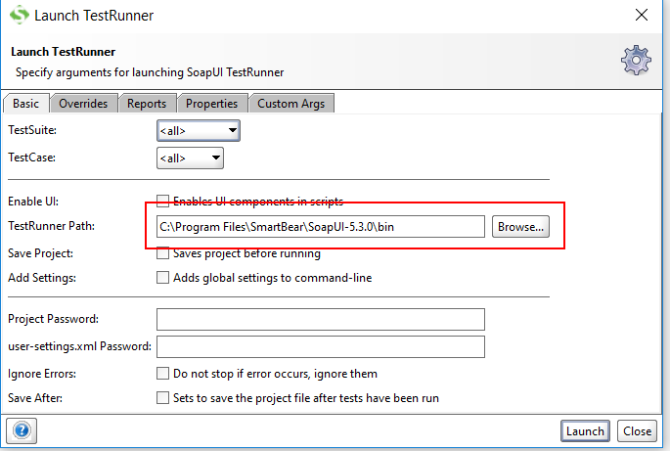Click the TestRunner Path input field
670x451 pixels.
click(321, 227)
